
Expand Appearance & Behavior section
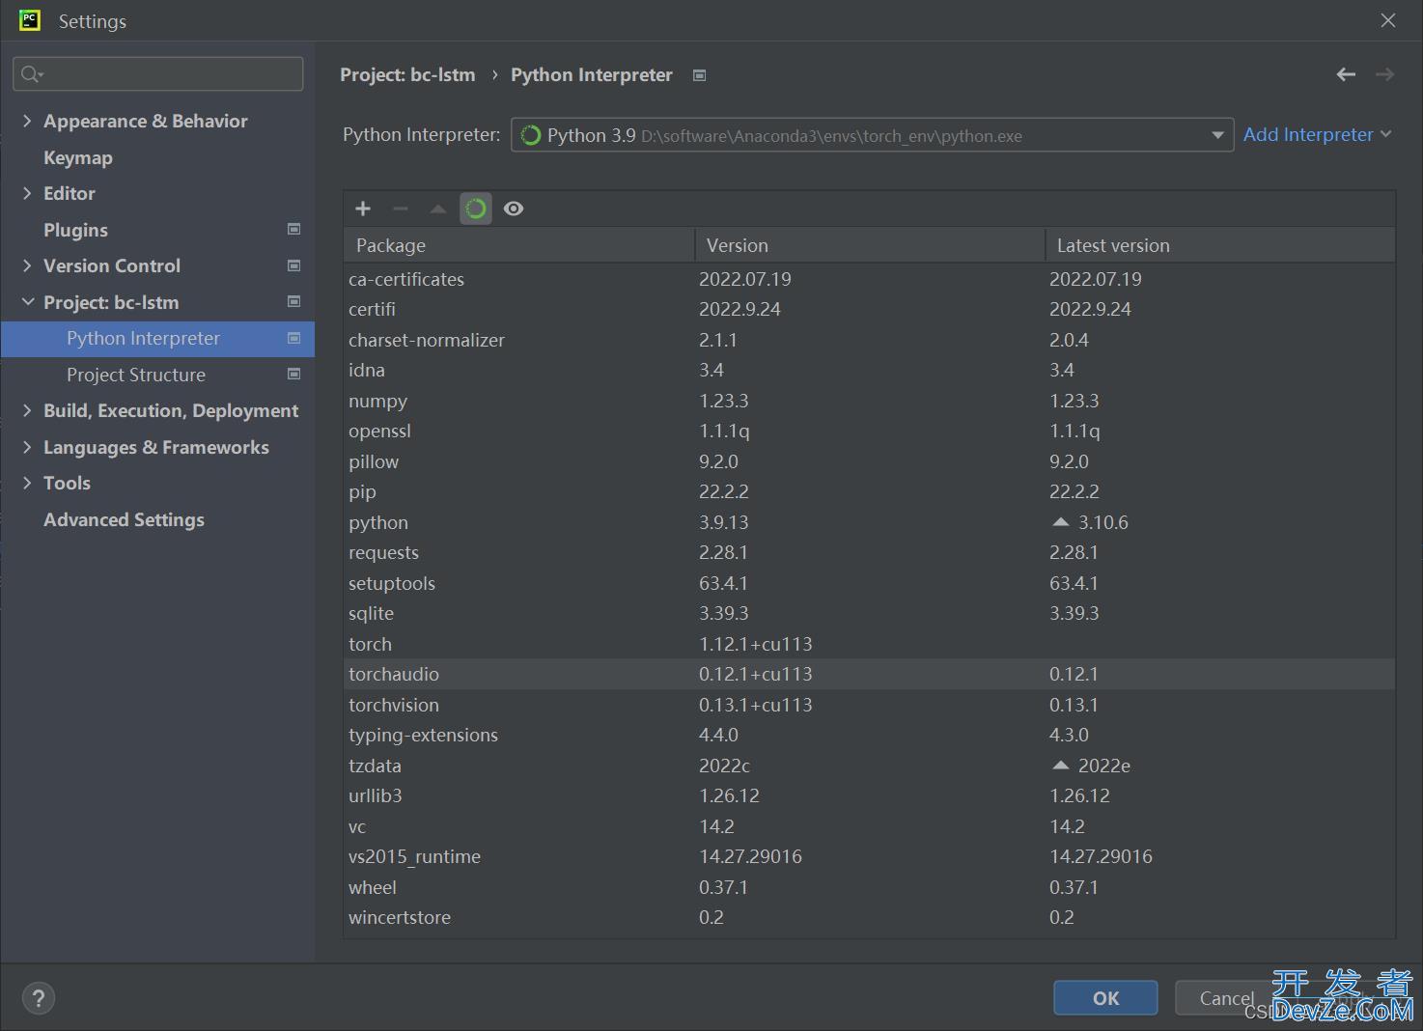(27, 121)
